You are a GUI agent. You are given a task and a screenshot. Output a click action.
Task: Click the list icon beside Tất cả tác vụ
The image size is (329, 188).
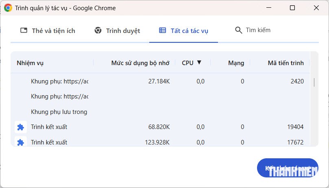click(162, 31)
